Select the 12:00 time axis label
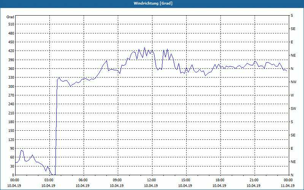 click(x=151, y=180)
